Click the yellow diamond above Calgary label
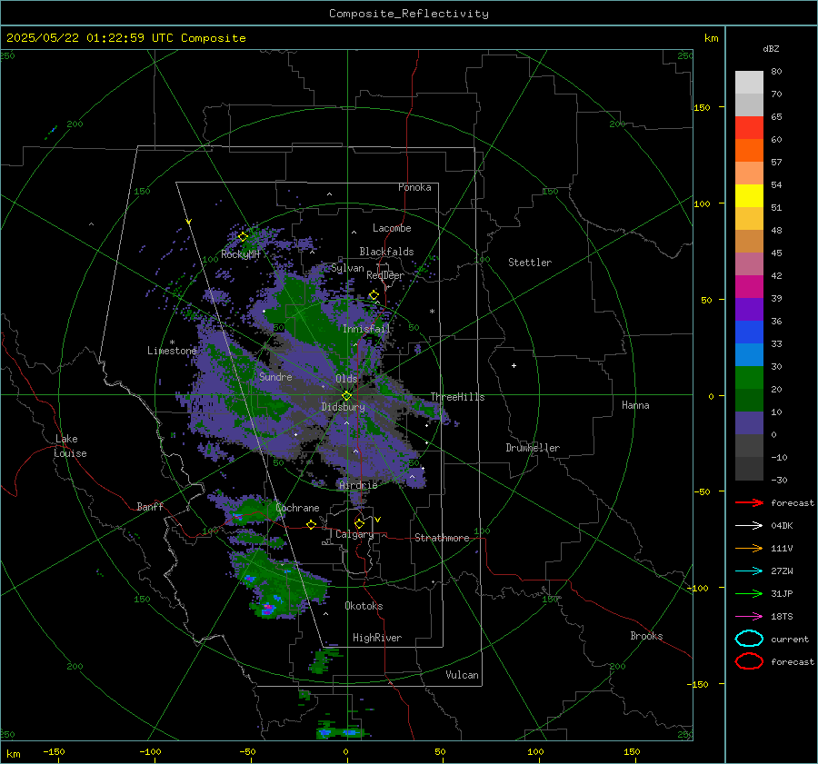The width and height of the screenshot is (818, 764). (359, 523)
